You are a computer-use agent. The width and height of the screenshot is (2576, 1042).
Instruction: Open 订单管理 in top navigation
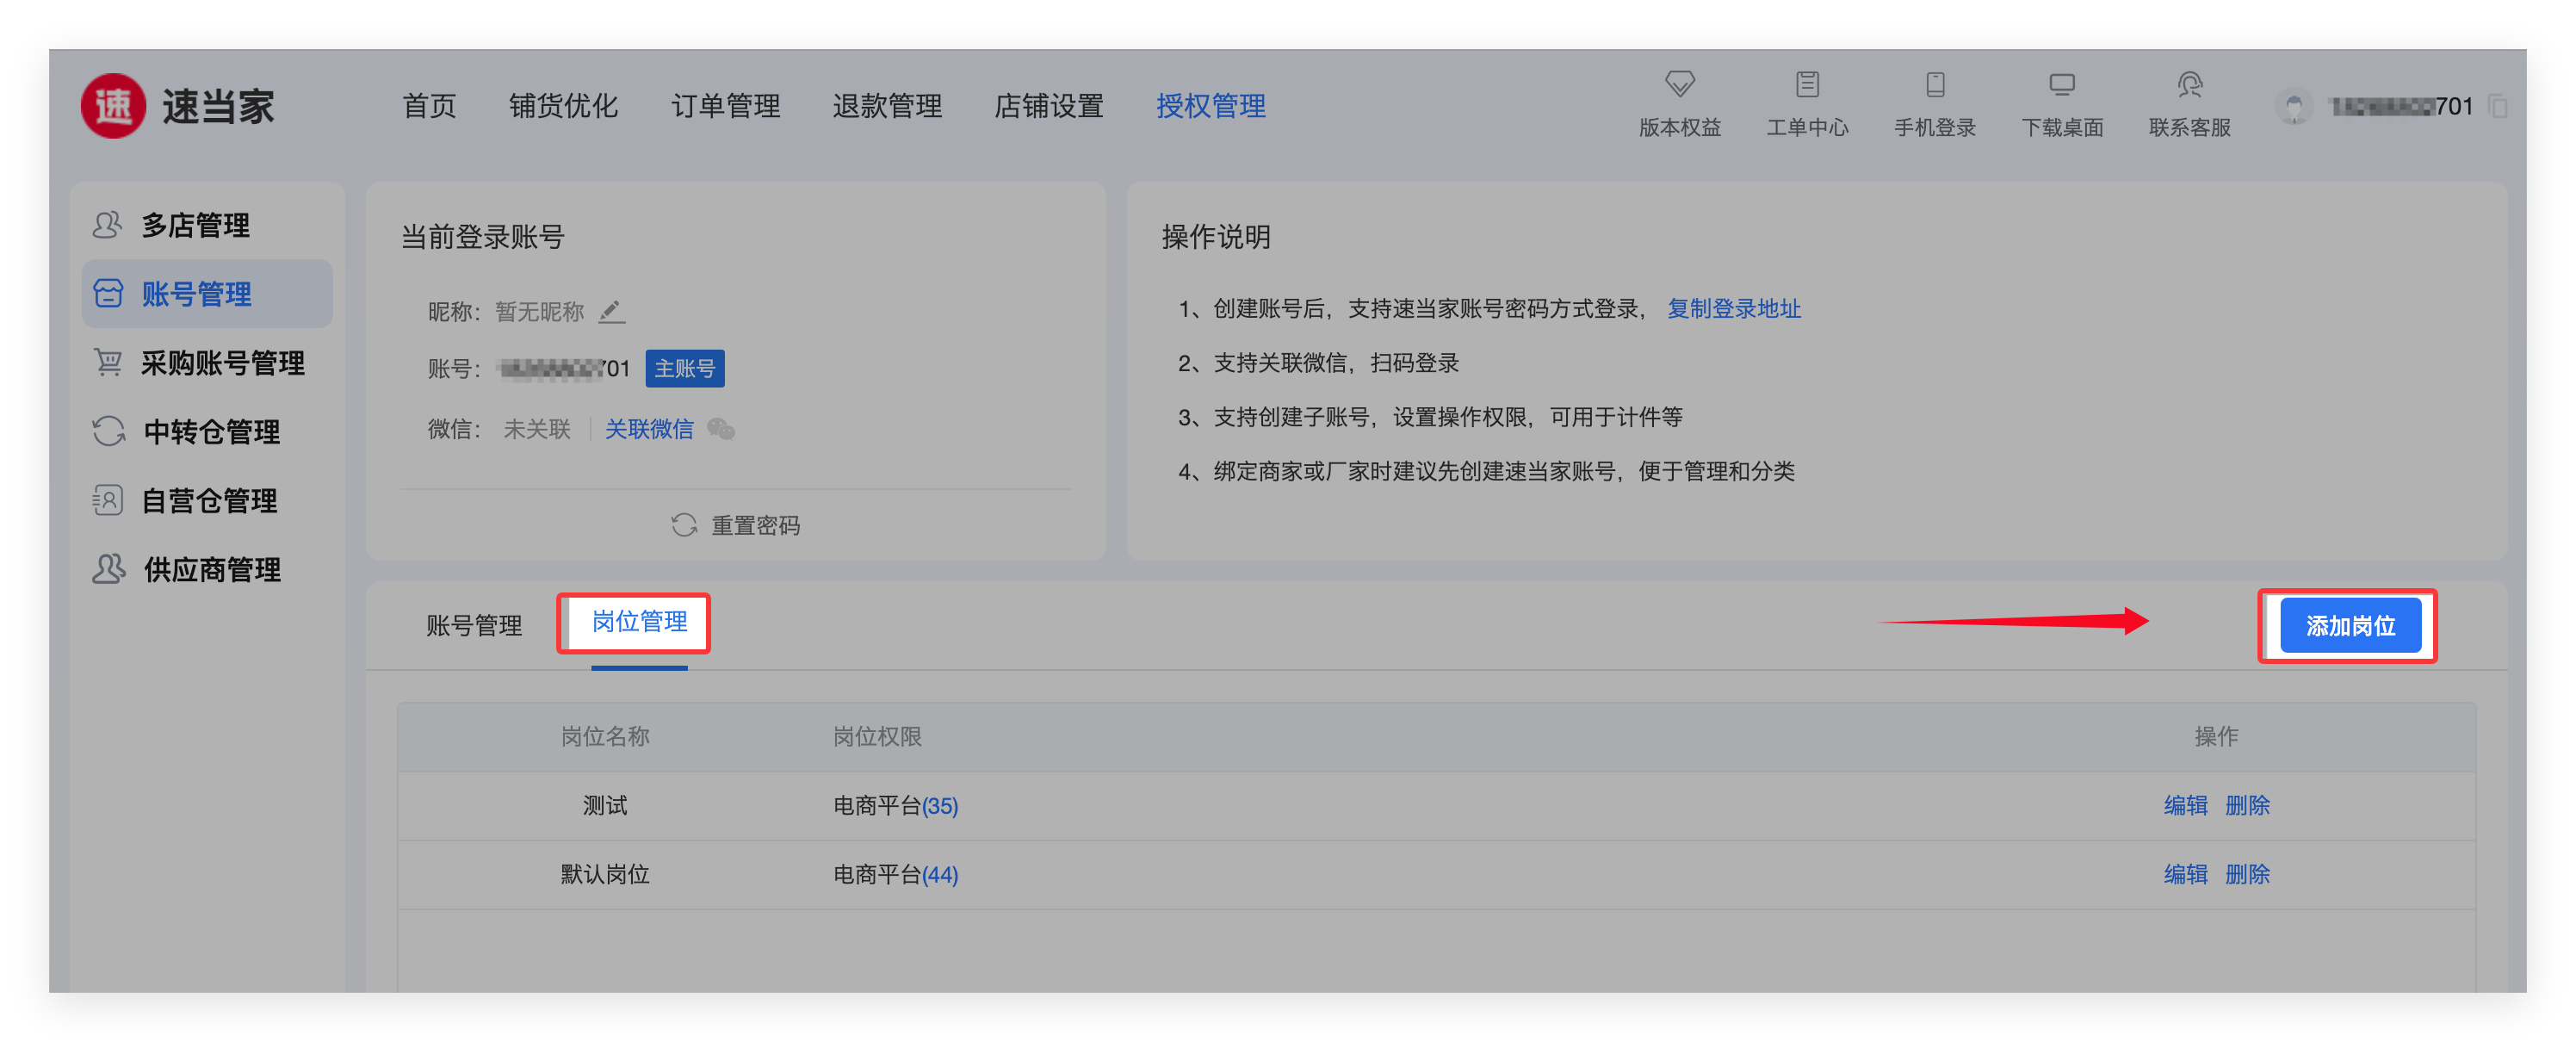pyautogui.click(x=725, y=106)
